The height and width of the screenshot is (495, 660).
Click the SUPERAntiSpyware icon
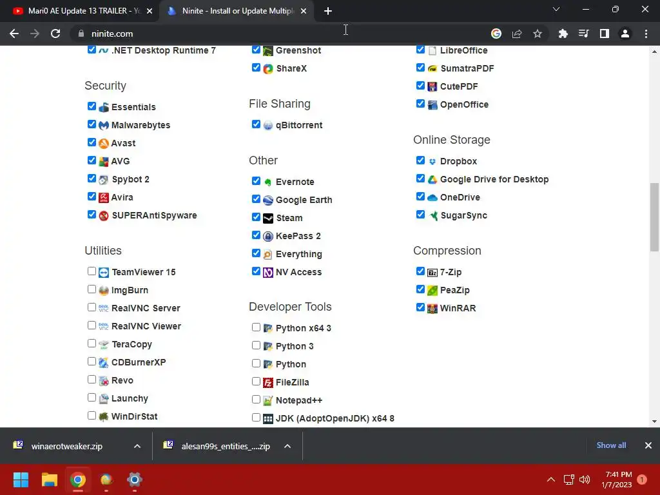(x=104, y=215)
